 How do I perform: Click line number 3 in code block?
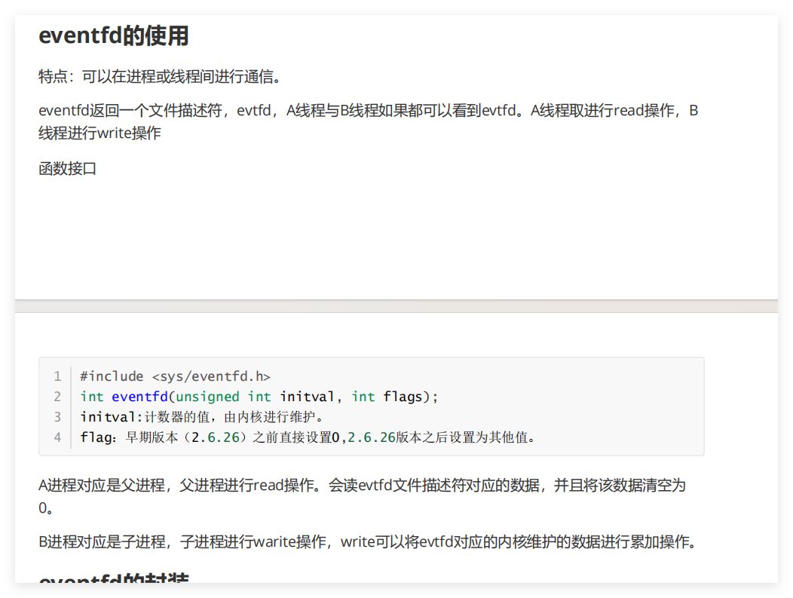click(x=57, y=417)
